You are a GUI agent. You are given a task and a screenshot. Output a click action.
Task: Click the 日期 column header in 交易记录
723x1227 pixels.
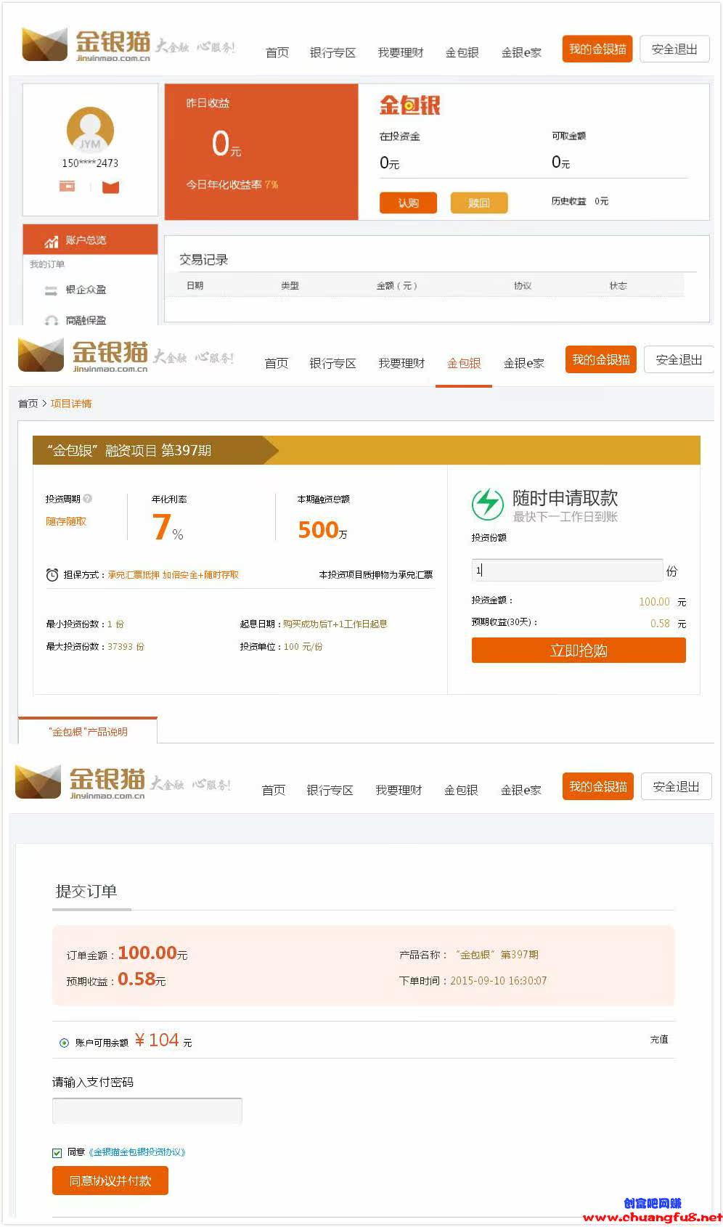[195, 286]
